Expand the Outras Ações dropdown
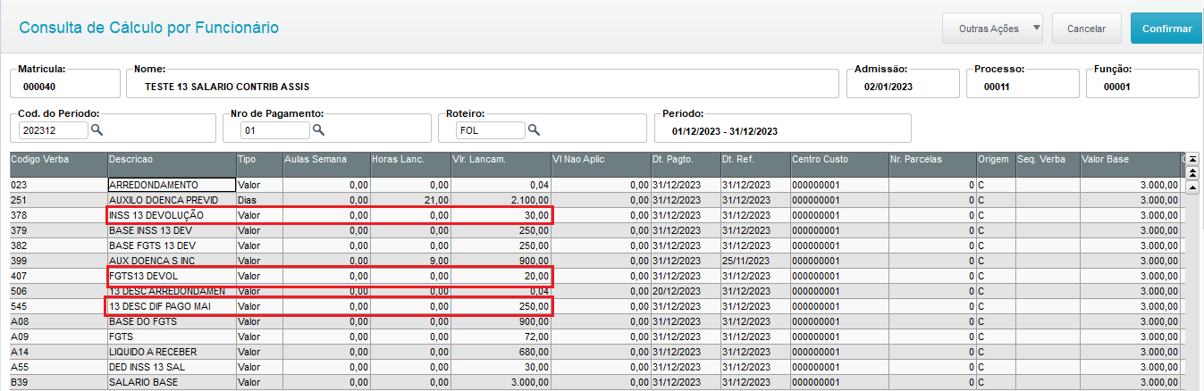The height and width of the screenshot is (391, 1204). [994, 29]
